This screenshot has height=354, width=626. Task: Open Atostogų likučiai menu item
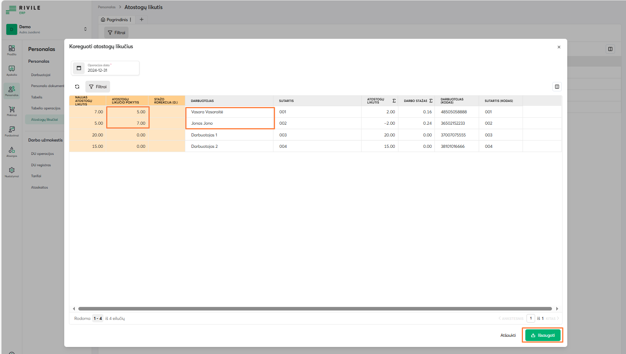(44, 120)
